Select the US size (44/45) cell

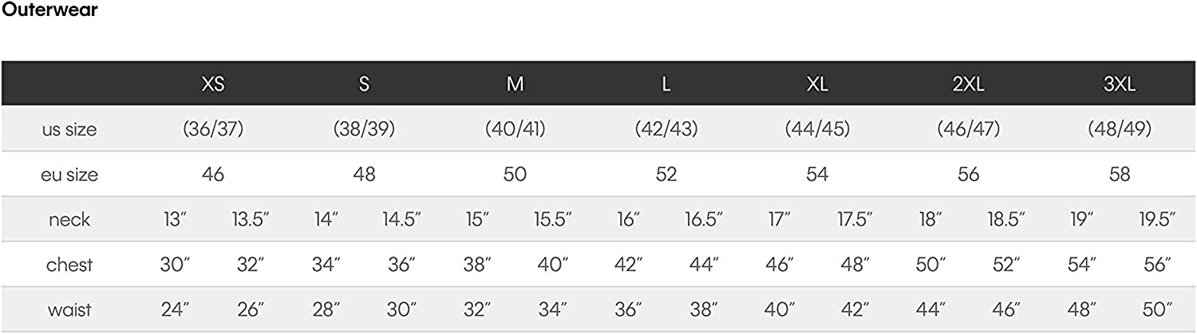pyautogui.click(x=817, y=129)
